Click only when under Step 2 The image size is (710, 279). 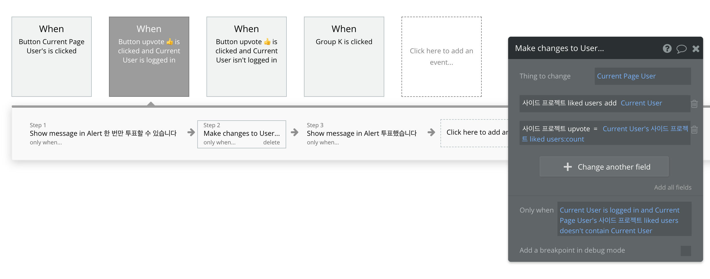click(x=219, y=142)
